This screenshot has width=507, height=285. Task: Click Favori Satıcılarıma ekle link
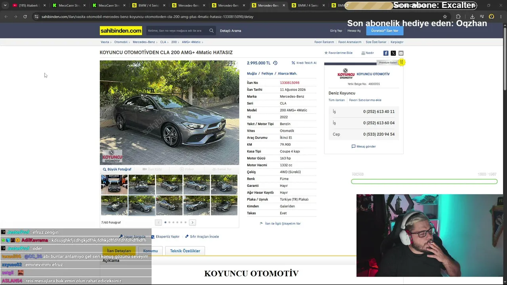(x=365, y=100)
